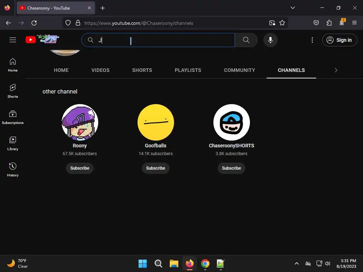Viewport: 363px width, 272px height.
Task: Focus the YouTube search input field
Action: (x=158, y=40)
